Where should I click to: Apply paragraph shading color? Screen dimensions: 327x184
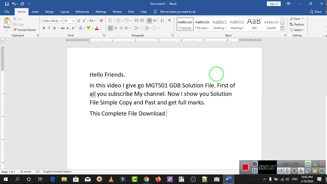click(146, 28)
